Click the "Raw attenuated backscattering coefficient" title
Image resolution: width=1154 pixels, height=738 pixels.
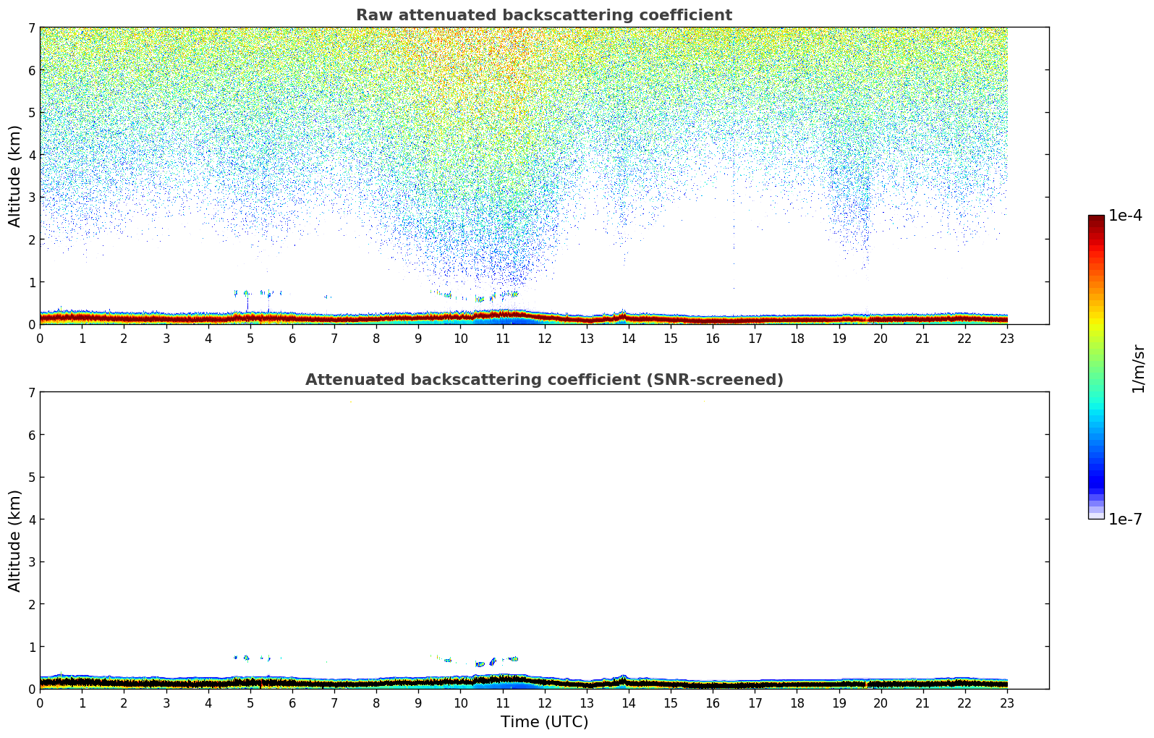pyautogui.click(x=543, y=15)
